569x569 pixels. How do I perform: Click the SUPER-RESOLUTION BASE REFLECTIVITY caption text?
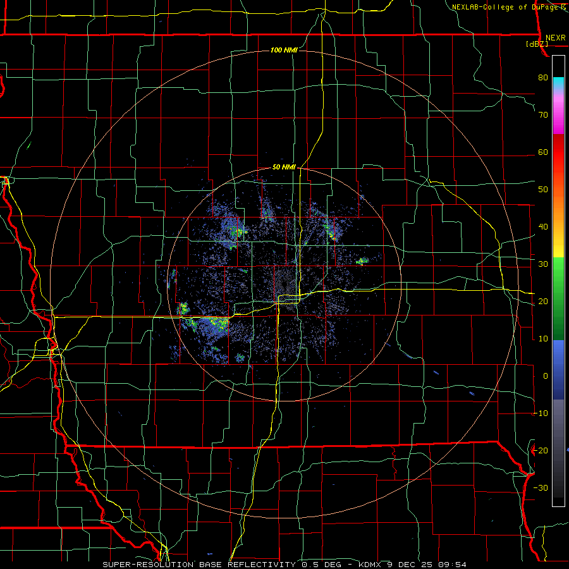point(199,565)
